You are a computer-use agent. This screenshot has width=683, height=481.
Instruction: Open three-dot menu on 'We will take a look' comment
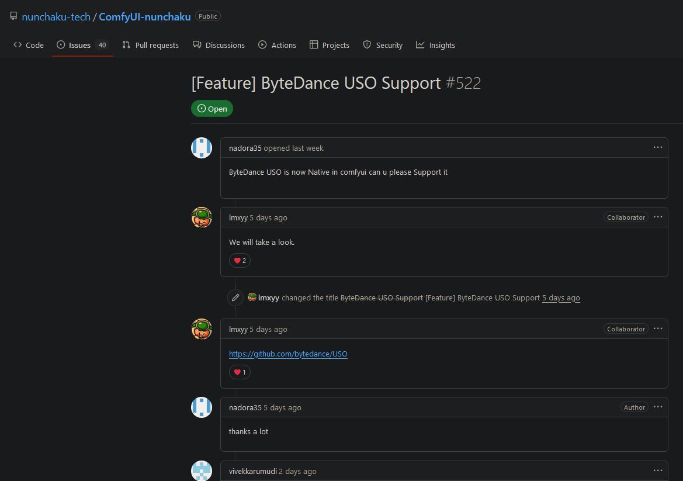pos(658,217)
